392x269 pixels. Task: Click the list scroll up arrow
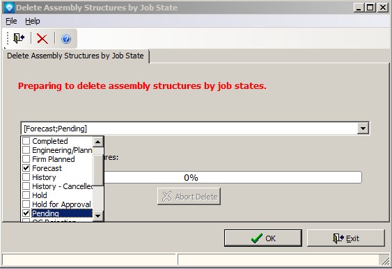click(x=97, y=142)
